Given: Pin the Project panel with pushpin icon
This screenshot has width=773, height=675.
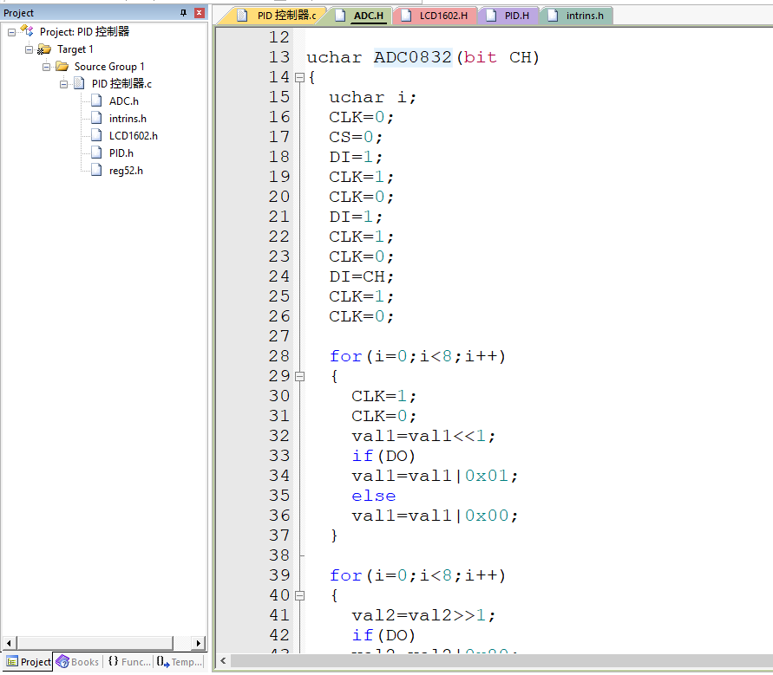Looking at the screenshot, I should tap(183, 13).
